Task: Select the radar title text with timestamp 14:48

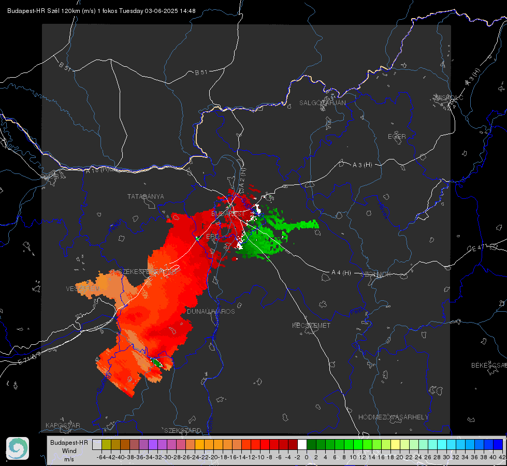Action: [x=101, y=11]
